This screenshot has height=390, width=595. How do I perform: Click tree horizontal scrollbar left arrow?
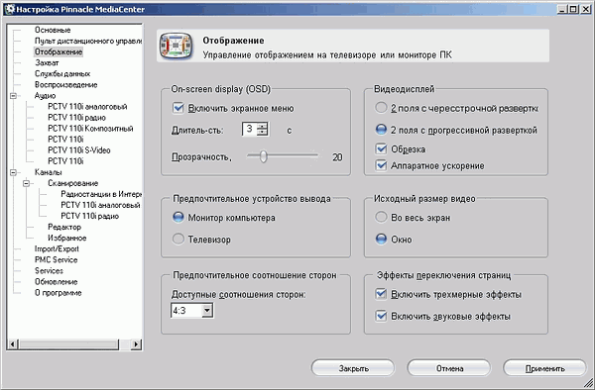pos(13,344)
